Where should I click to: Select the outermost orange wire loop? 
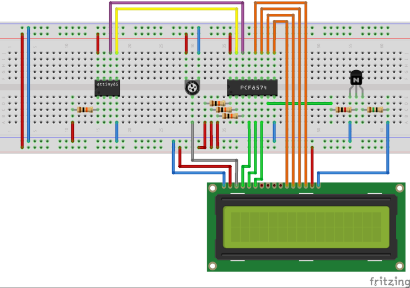(x=280, y=3)
